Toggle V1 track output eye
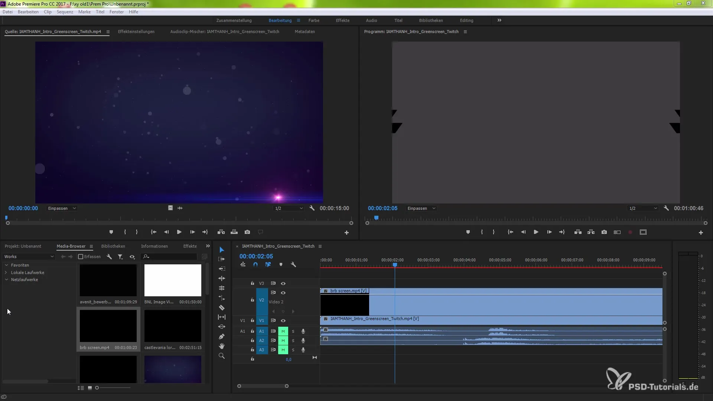The width and height of the screenshot is (713, 401). pos(283,320)
